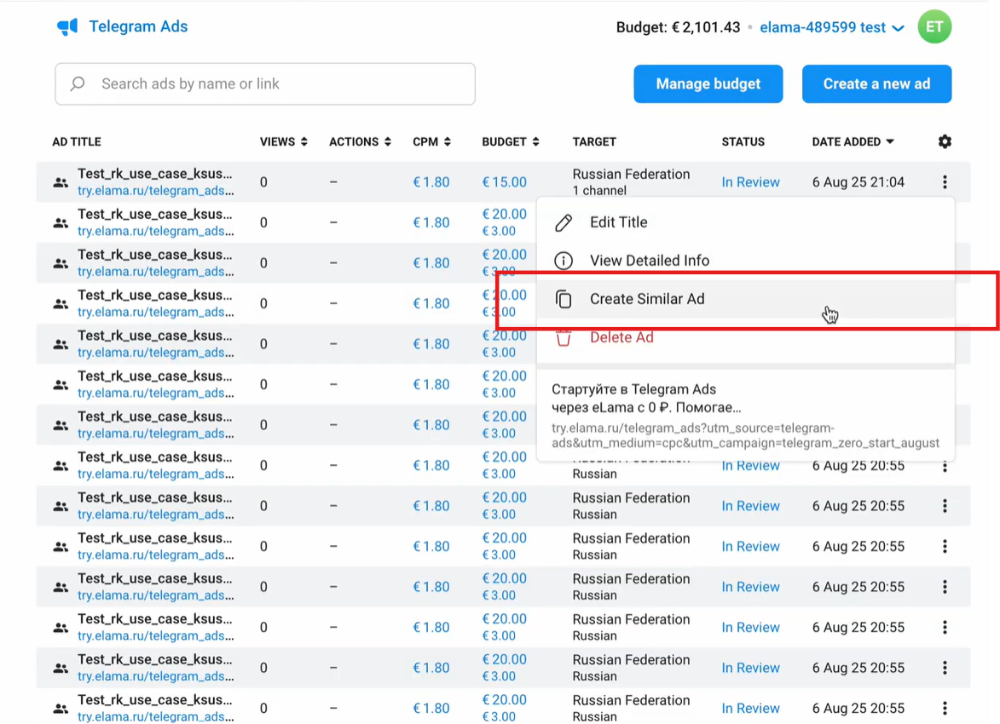1000x724 pixels.
Task: Click the Create a new ad button
Action: (876, 83)
